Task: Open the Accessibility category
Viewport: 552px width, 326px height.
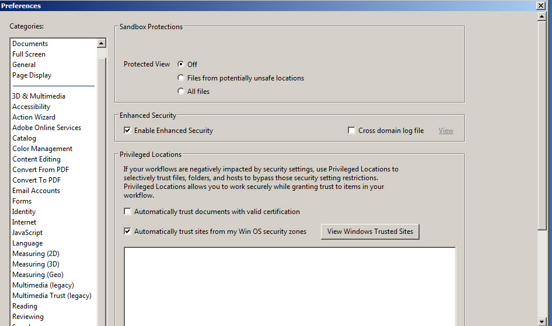Action: tap(32, 107)
